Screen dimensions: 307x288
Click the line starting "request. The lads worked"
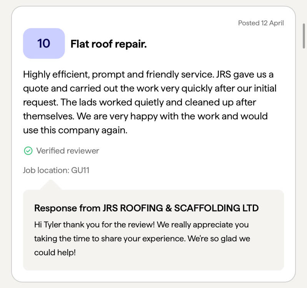point(139,102)
